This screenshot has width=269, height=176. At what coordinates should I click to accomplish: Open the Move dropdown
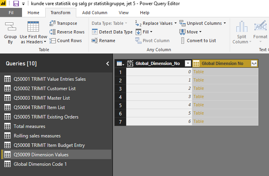(x=190, y=32)
